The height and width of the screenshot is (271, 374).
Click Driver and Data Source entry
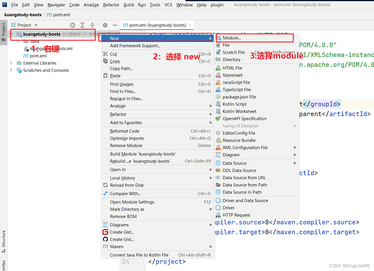pyautogui.click(x=257, y=201)
